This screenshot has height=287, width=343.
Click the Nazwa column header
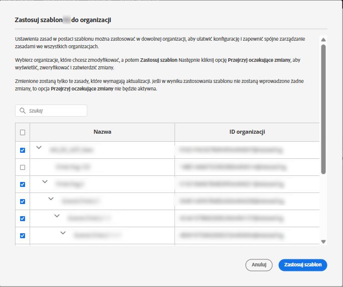coord(102,132)
